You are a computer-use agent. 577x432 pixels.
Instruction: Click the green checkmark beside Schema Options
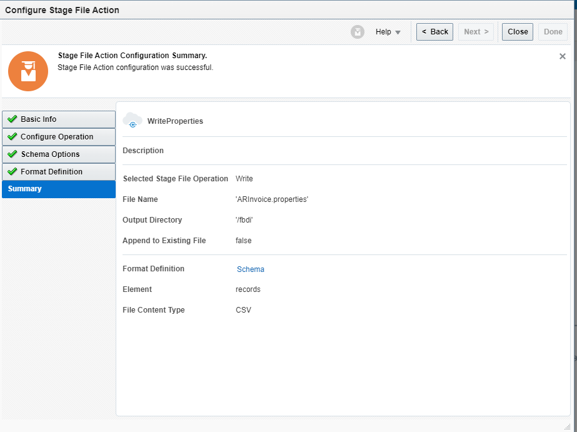pyautogui.click(x=13, y=154)
